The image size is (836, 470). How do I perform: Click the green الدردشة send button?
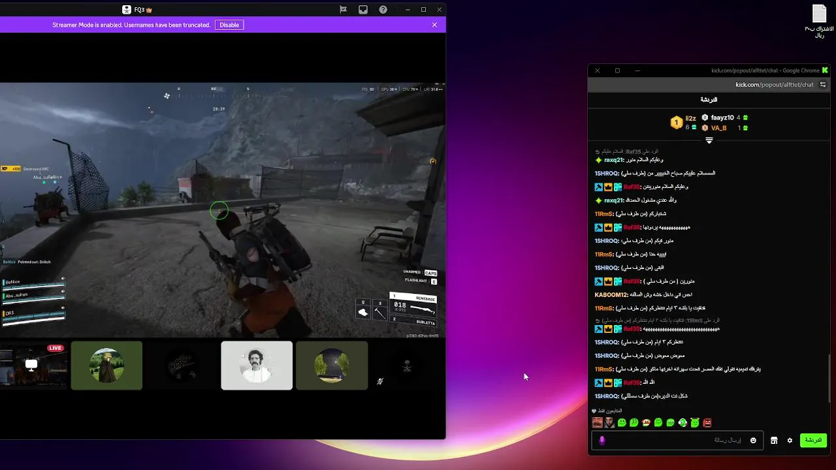[x=813, y=440]
